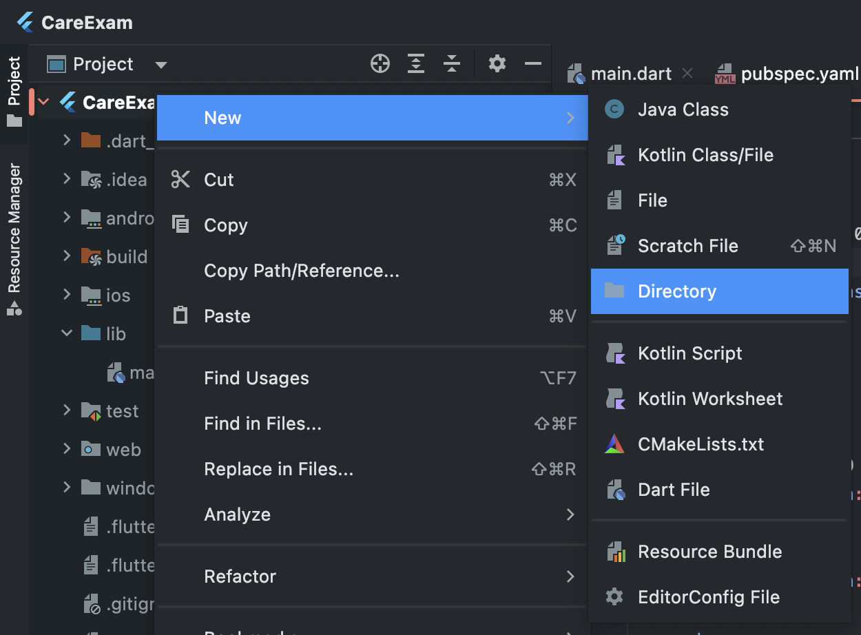Select the web folder in tree
The width and height of the screenshot is (861, 635).
point(111,450)
